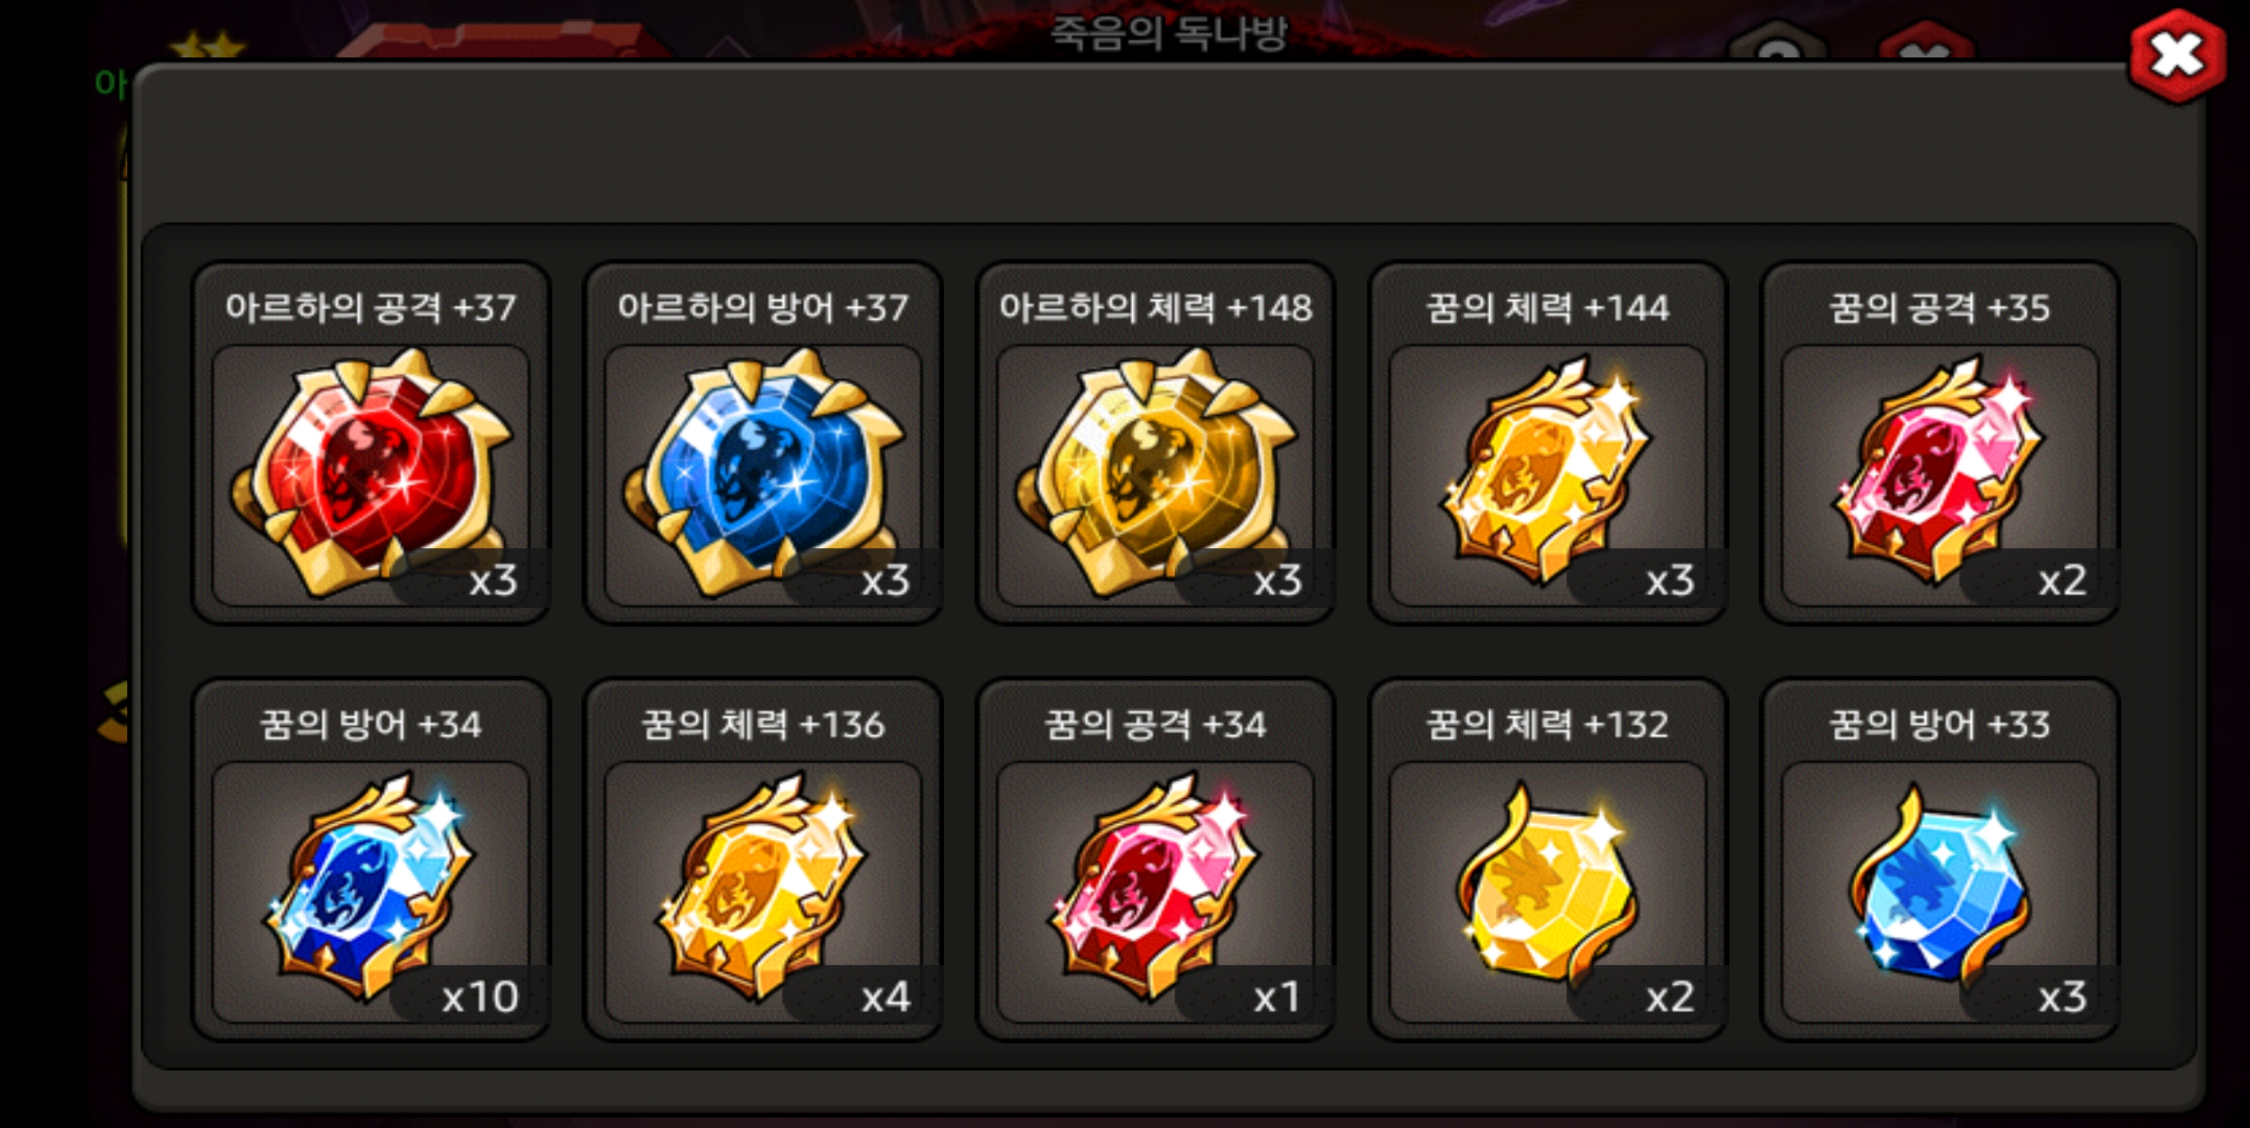2250x1128 pixels.
Task: Click the 꿈의 방어 +33 title label
Action: pos(1940,725)
